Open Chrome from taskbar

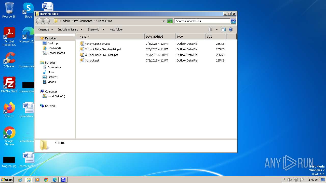coord(46,180)
